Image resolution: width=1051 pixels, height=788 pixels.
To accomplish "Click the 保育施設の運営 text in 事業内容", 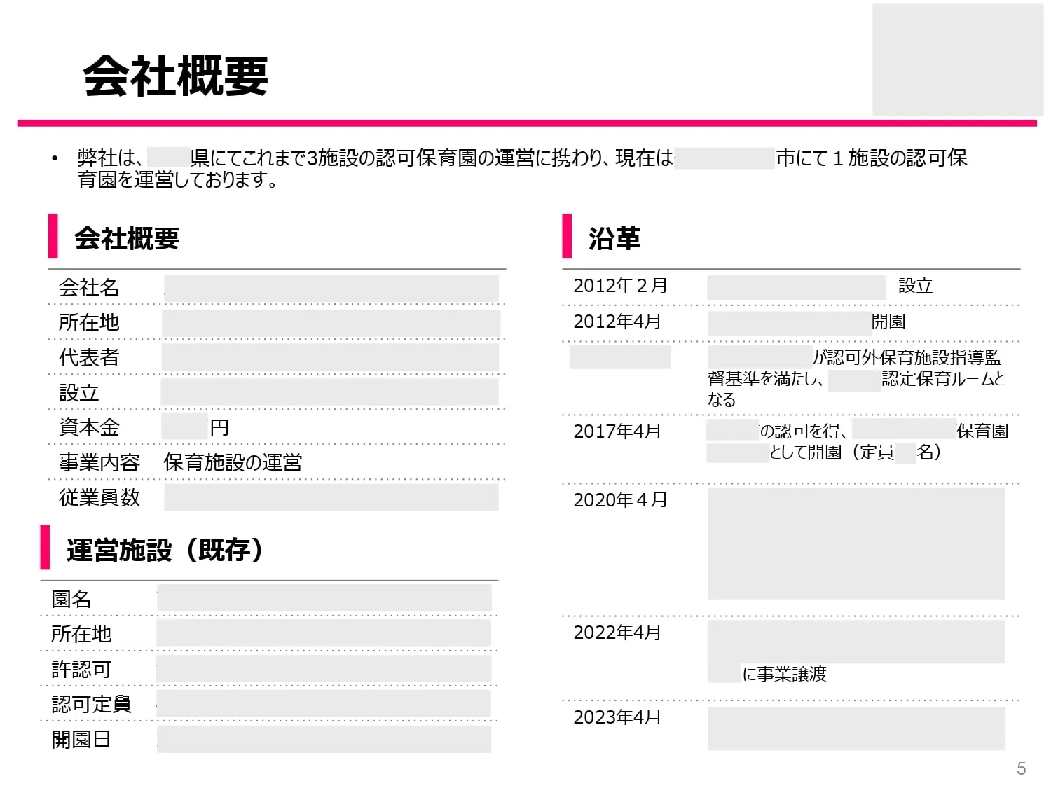I will click(233, 462).
